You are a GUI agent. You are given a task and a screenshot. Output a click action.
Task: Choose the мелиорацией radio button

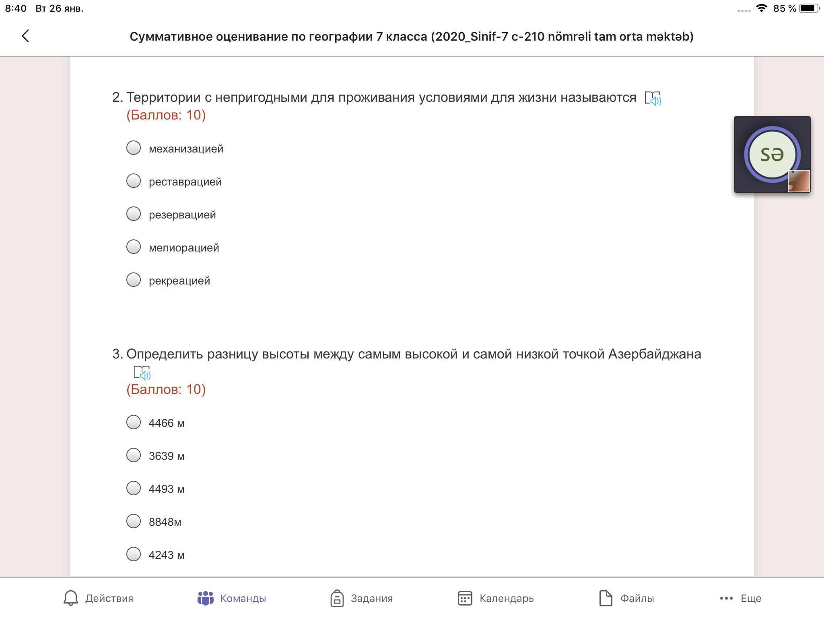tap(134, 247)
